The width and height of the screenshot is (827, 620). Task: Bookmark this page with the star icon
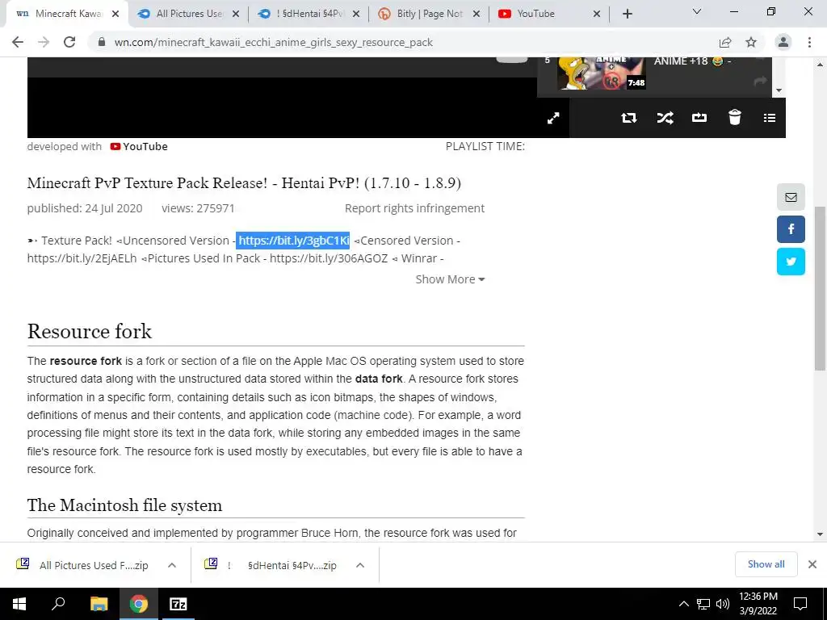point(751,42)
